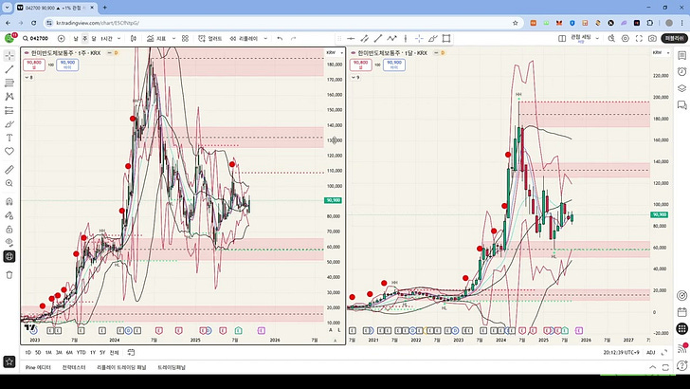Select parallel channel tool in floating toolbar

point(364,38)
